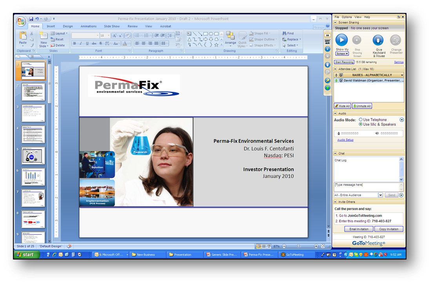
Task: Save the presentation via Quick Access toolbar
Action: click(x=31, y=19)
